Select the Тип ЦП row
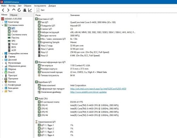 point(77,22)
